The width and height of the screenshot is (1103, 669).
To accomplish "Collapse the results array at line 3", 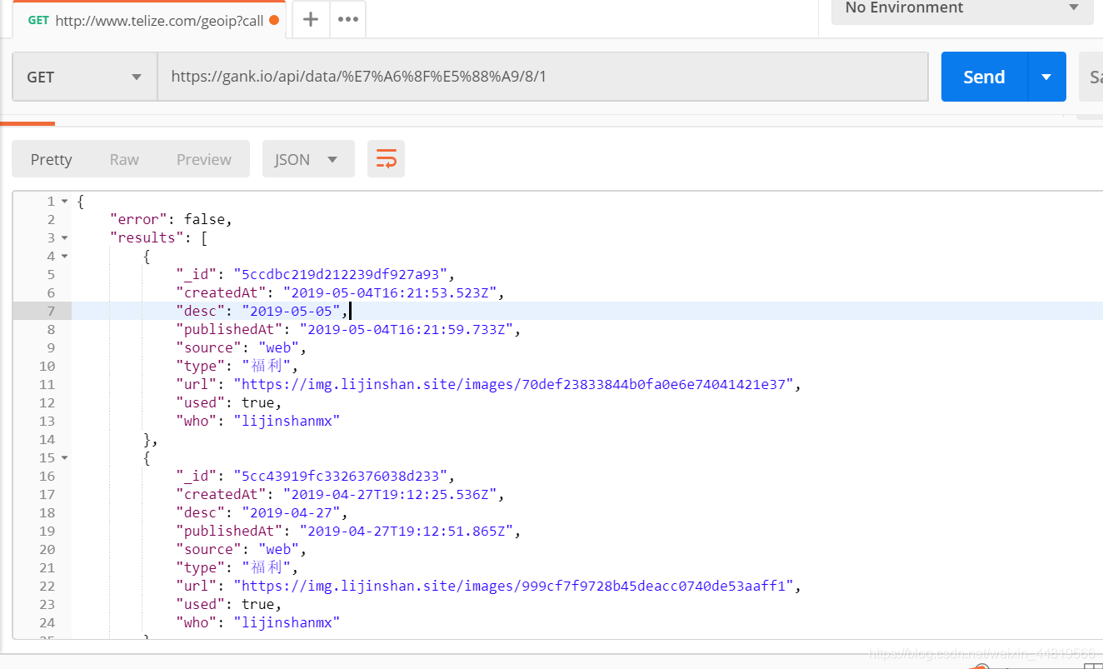I will tap(65, 238).
